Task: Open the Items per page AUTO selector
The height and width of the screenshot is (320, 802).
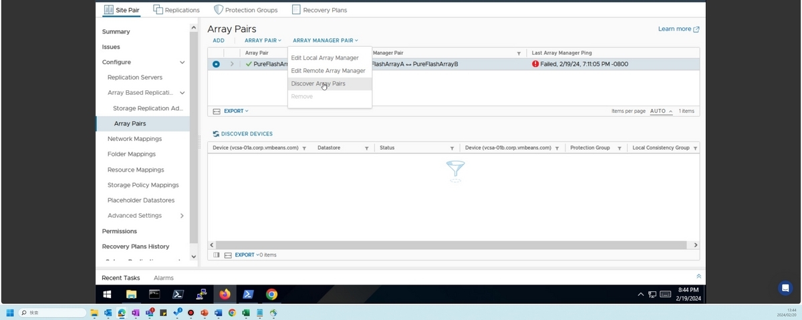Action: pos(662,112)
